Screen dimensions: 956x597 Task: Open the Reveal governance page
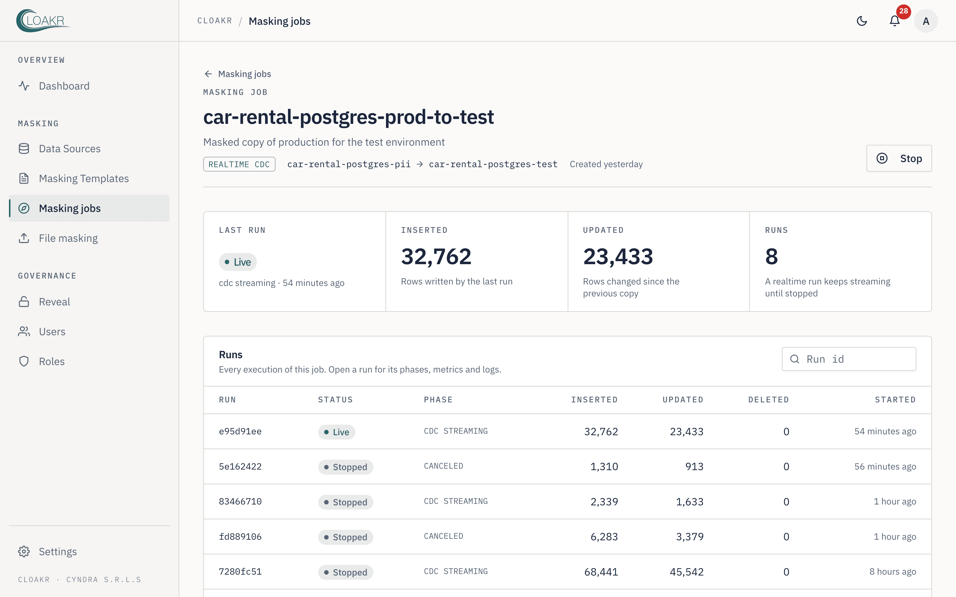coord(89,302)
